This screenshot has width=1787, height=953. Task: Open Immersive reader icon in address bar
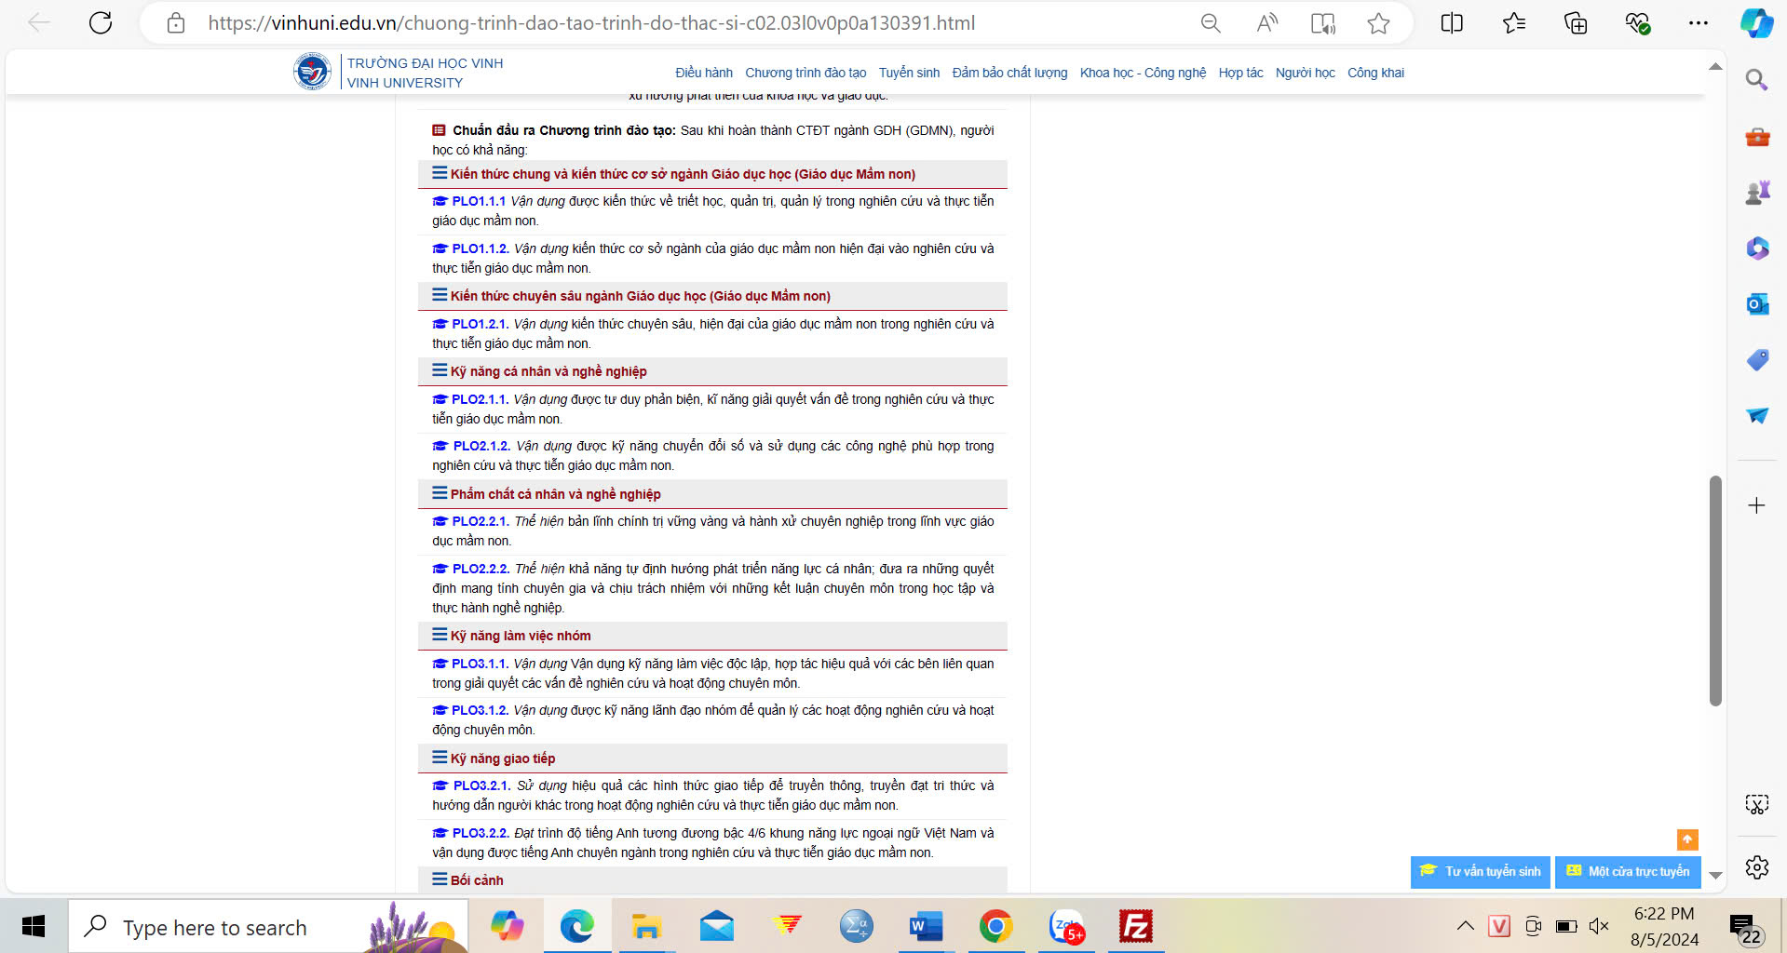click(1322, 23)
